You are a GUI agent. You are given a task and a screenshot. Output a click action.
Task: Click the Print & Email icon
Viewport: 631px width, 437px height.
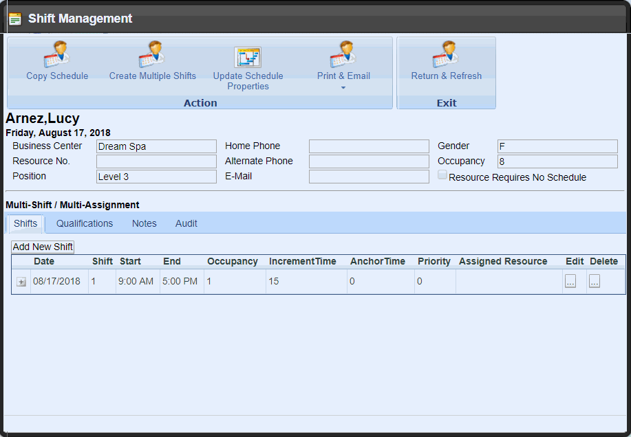point(343,54)
